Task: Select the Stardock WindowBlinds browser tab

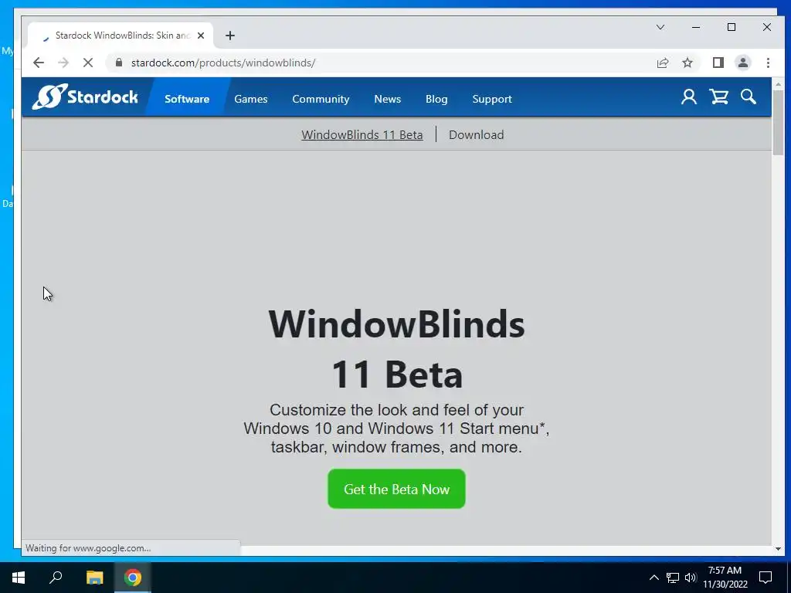Action: (121, 36)
